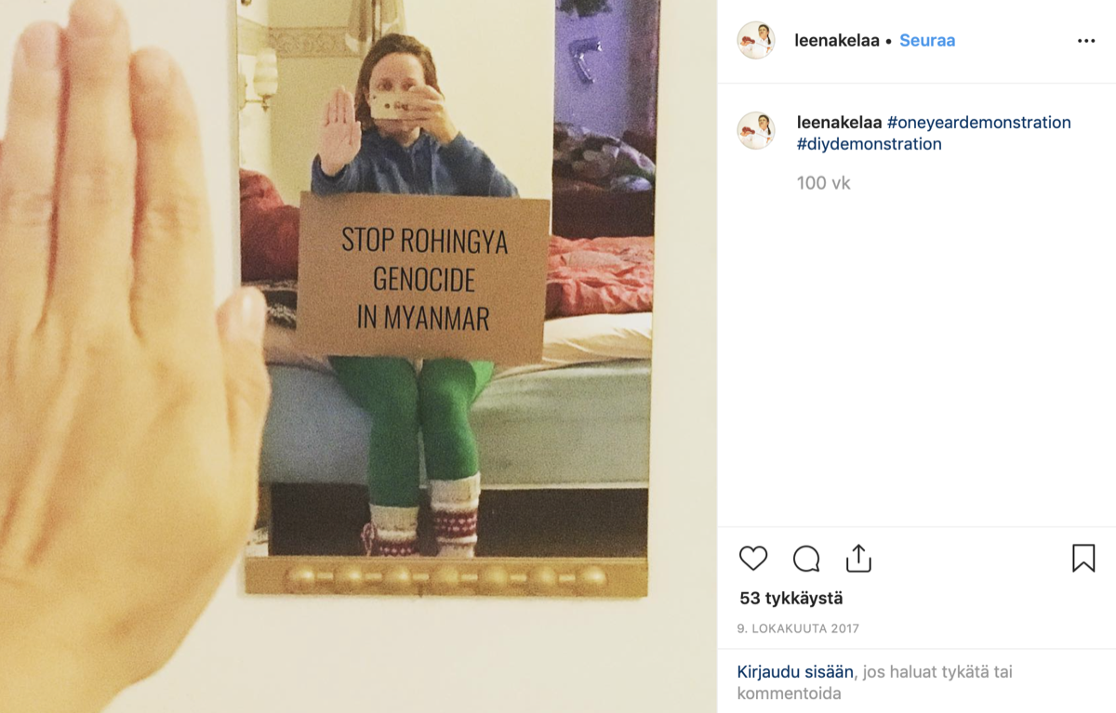Open the leenakelaa username in the caption
The image size is (1116, 713).
840,123
